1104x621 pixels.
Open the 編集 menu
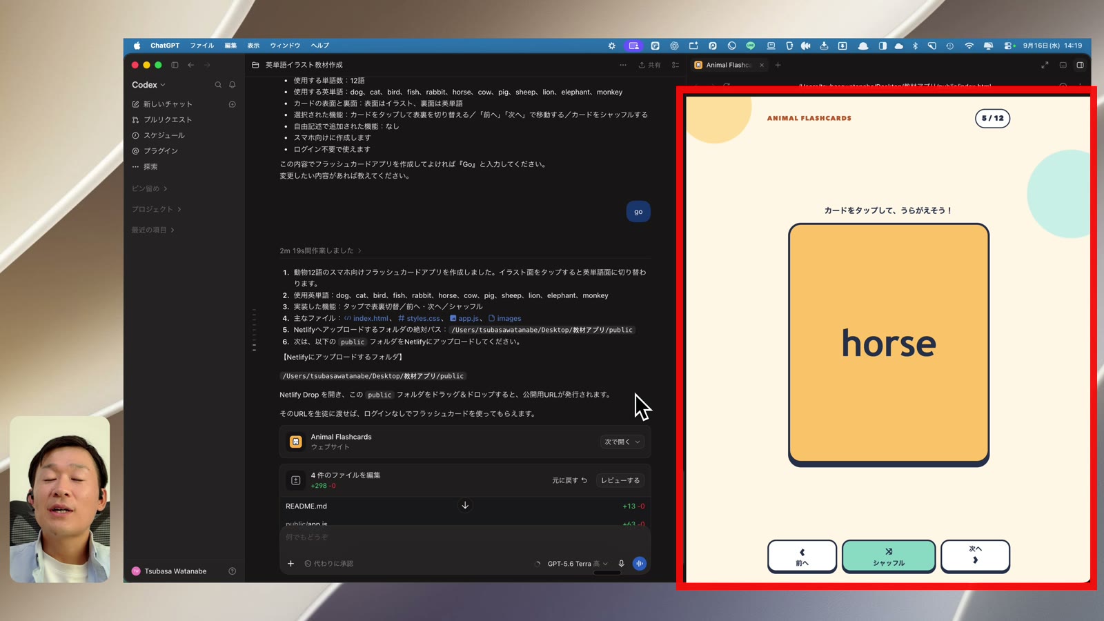(x=230, y=46)
